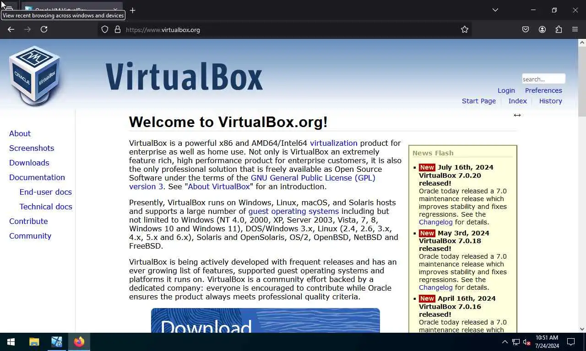This screenshot has height=351, width=586.
Task: Open the "About VirtualBox" link
Action: point(219,186)
